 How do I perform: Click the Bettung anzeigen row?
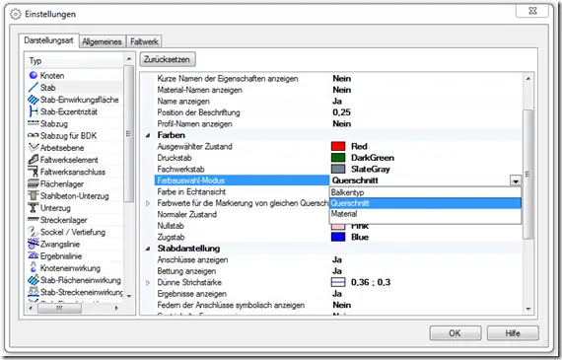[x=337, y=271]
